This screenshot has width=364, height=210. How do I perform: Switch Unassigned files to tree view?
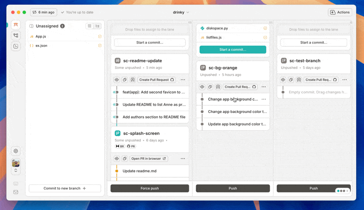(97, 26)
